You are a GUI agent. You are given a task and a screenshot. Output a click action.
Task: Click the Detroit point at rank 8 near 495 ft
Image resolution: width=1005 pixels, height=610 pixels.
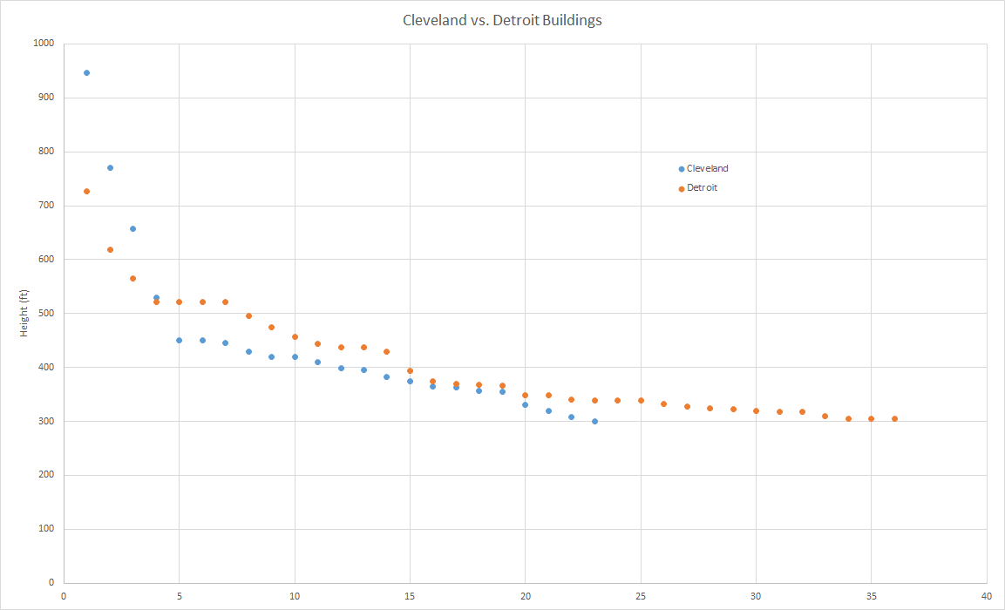(x=248, y=315)
